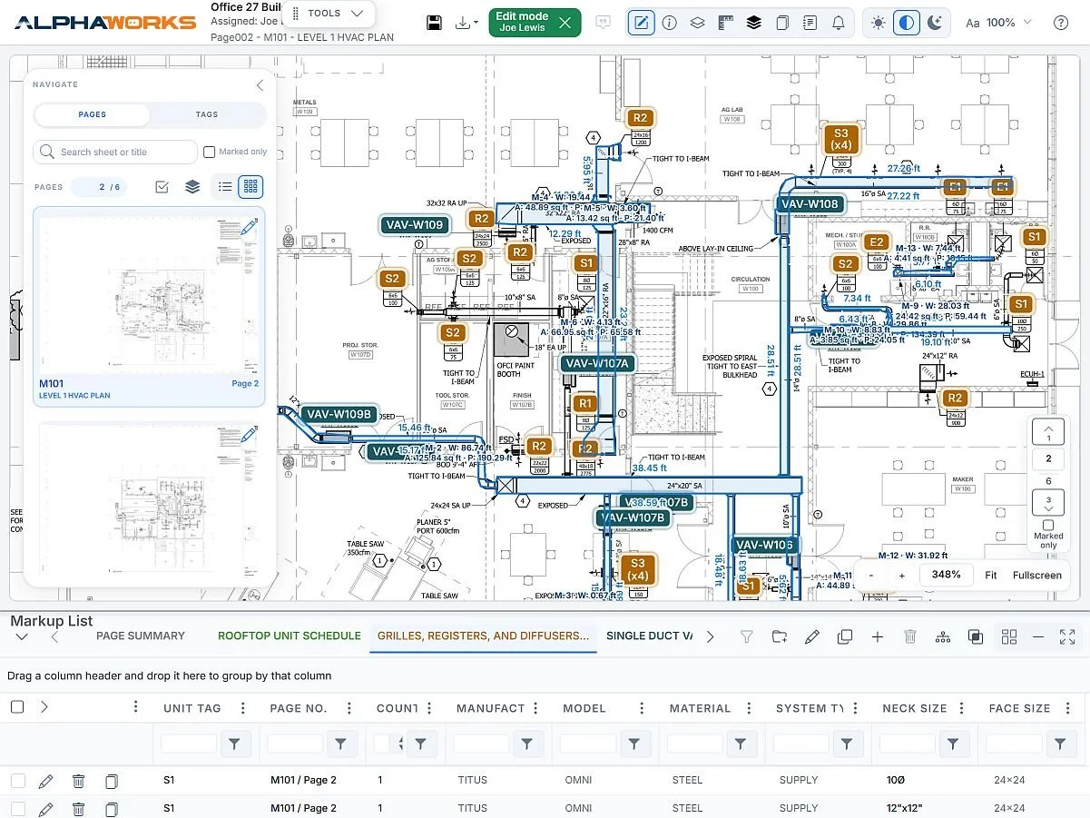The image size is (1090, 818).
Task: Go to previous page with up arrow
Action: pos(1048,432)
